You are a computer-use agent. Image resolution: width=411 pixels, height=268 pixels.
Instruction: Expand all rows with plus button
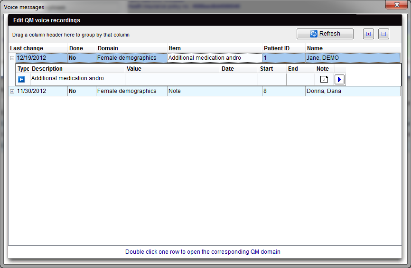coord(368,34)
